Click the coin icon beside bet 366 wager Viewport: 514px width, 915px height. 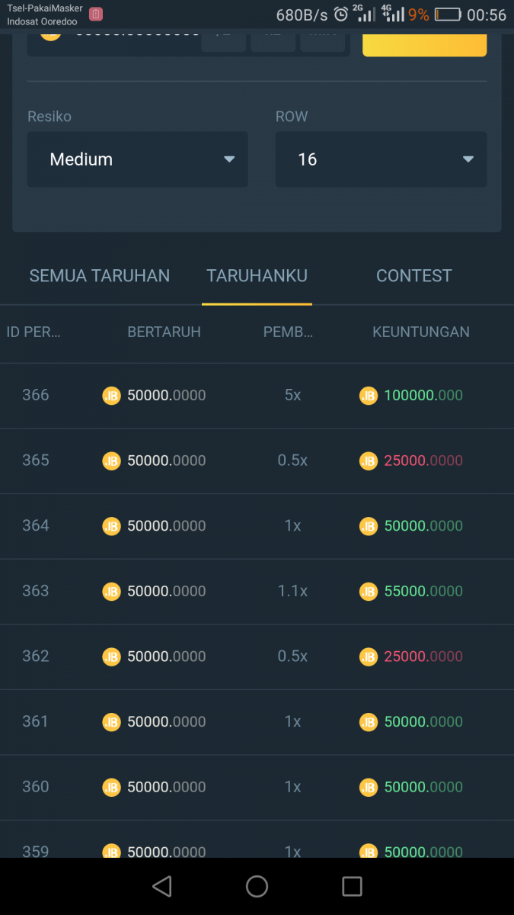point(111,396)
